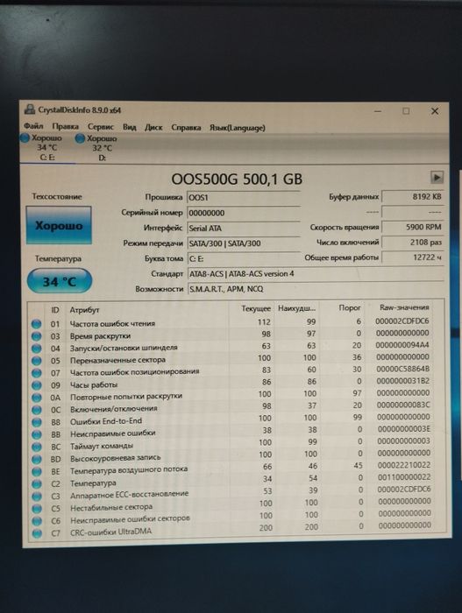Screen dimensions: 462x613
Task: Select the D: disk tab
Action: point(98,148)
